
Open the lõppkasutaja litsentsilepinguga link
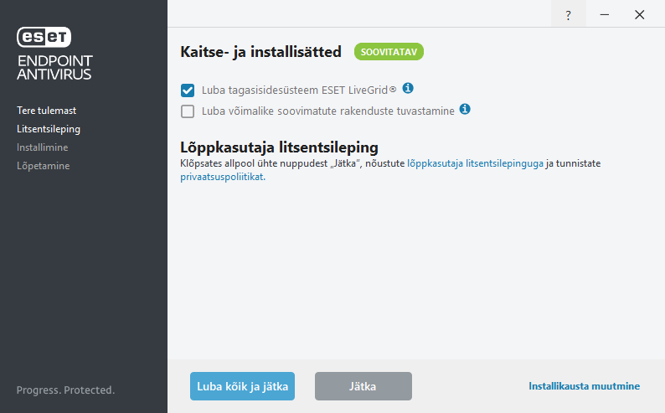475,163
